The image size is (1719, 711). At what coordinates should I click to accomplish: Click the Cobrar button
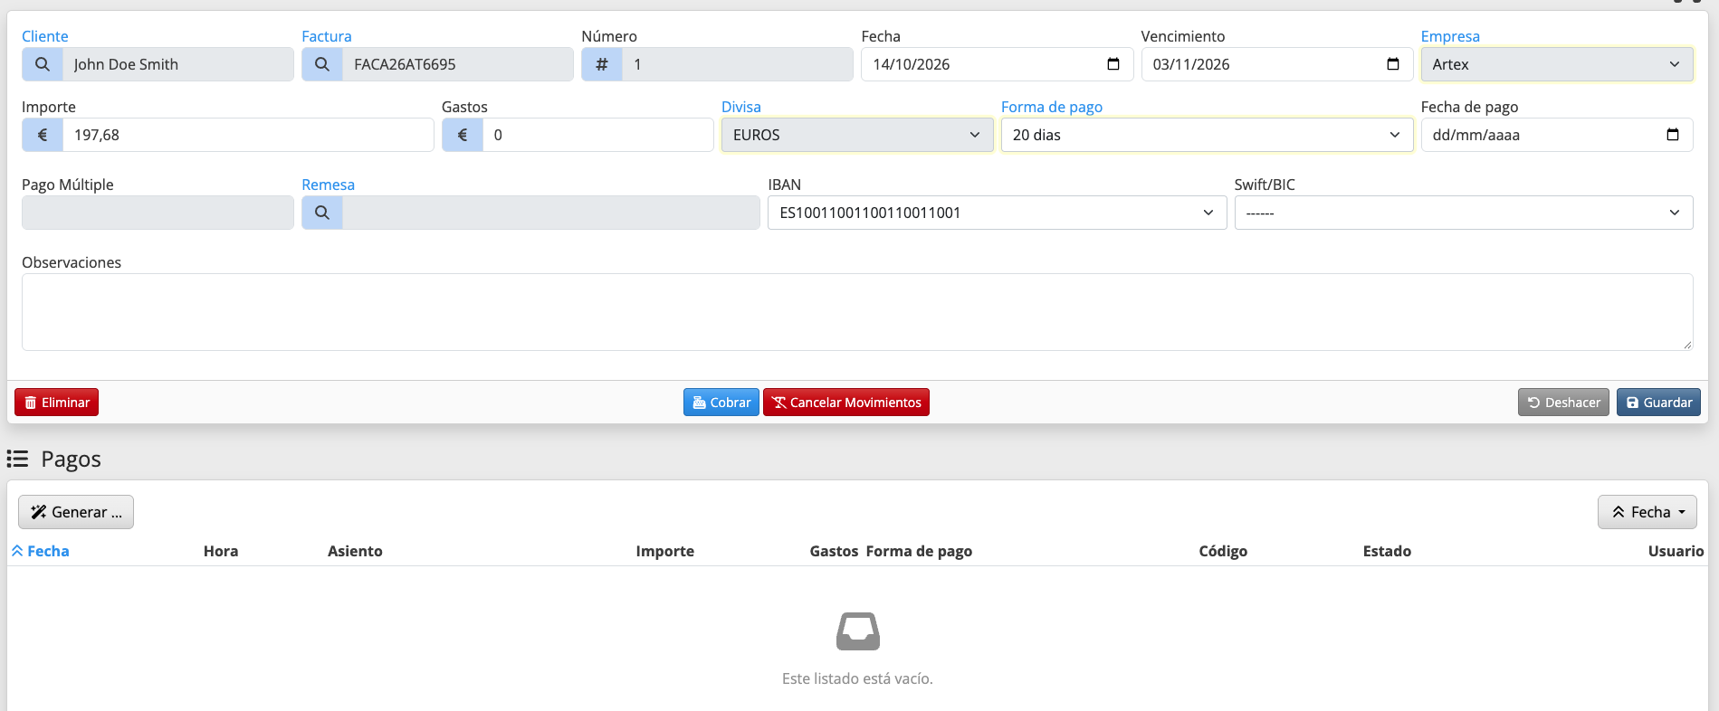[721, 403]
